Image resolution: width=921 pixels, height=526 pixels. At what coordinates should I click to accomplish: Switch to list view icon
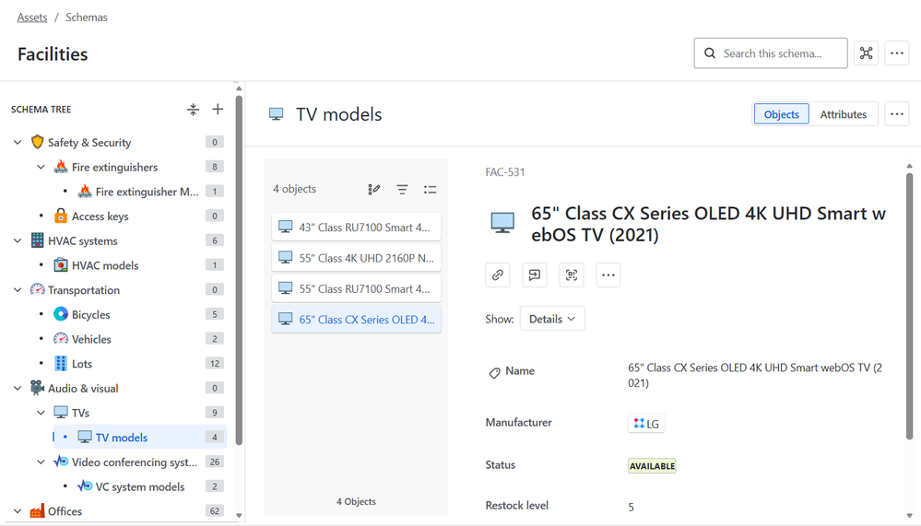(430, 189)
